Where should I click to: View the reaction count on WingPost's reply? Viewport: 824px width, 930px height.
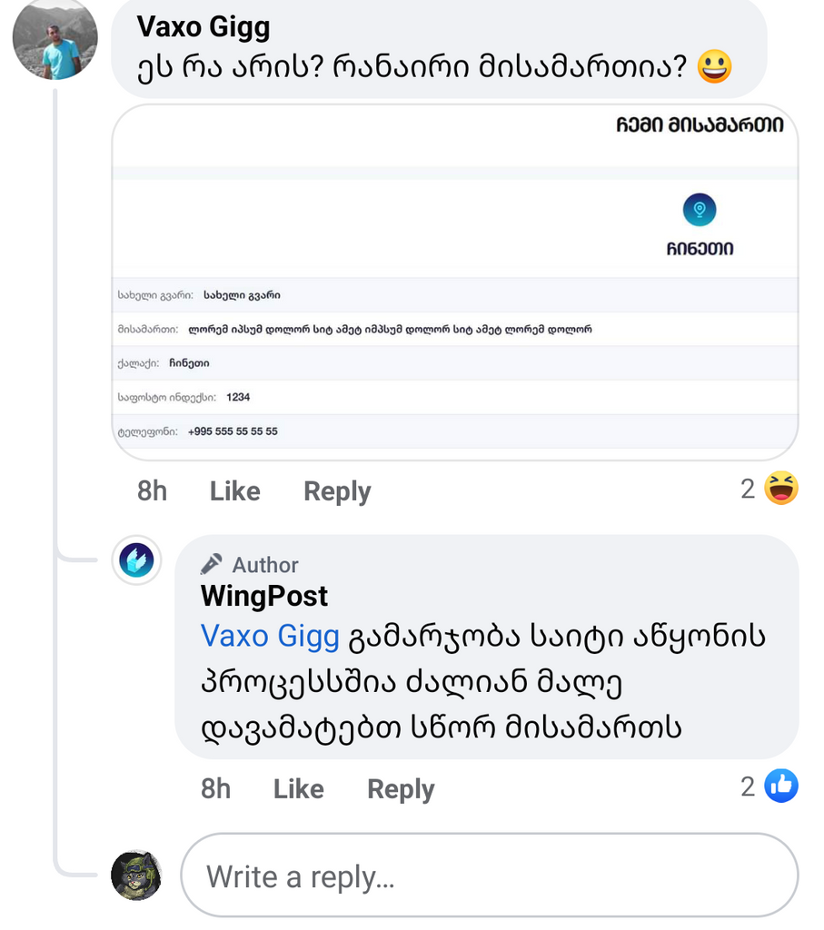point(748,787)
